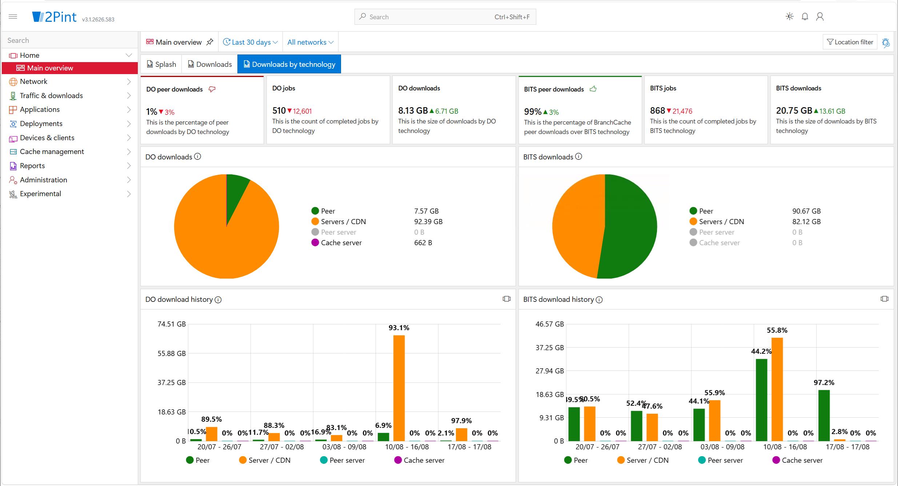Toggle Servers / CDN slice in BITS downloads pie legend
The image size is (898, 486).
point(717,222)
